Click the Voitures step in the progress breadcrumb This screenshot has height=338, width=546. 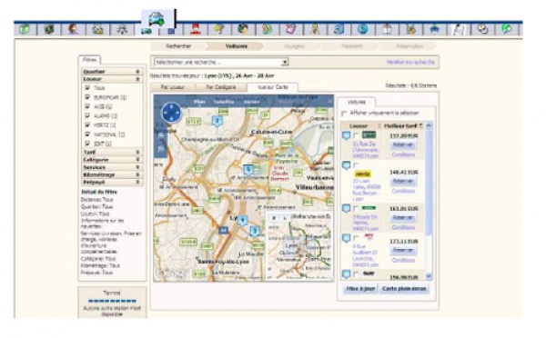(x=236, y=46)
